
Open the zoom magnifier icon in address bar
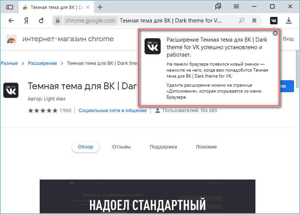pyautogui.click(x=242, y=21)
